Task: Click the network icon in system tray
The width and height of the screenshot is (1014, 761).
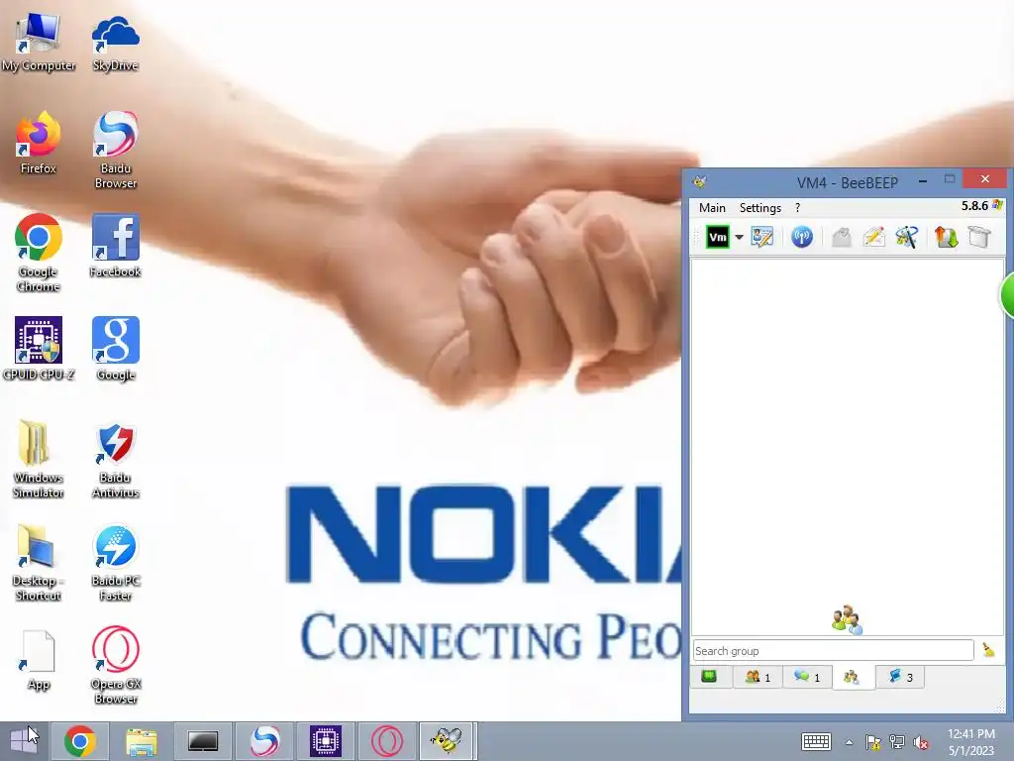Action: [897, 743]
